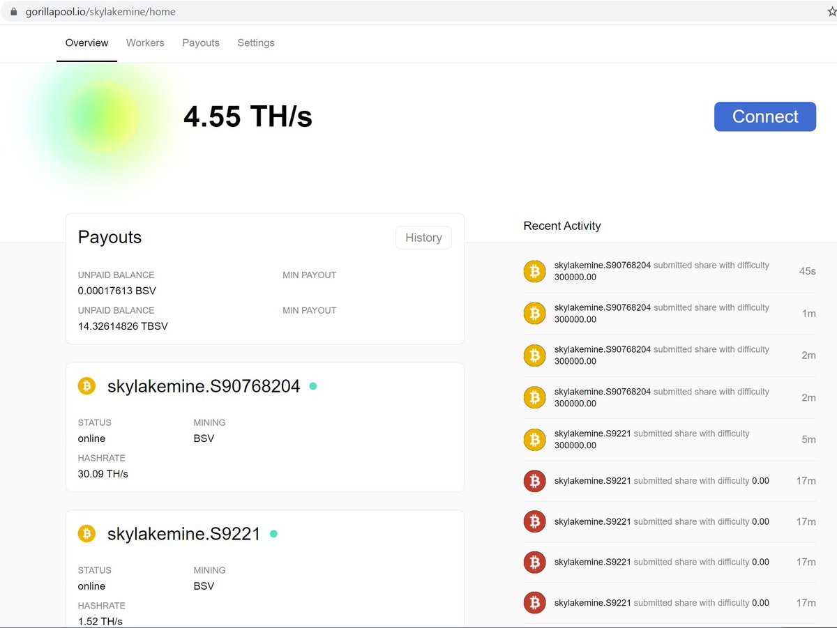Switch to the Overview tab
Image resolution: width=837 pixels, height=628 pixels.
86,43
